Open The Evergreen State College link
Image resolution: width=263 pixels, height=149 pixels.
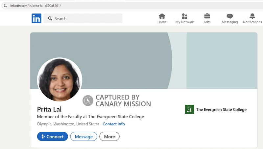click(x=221, y=110)
